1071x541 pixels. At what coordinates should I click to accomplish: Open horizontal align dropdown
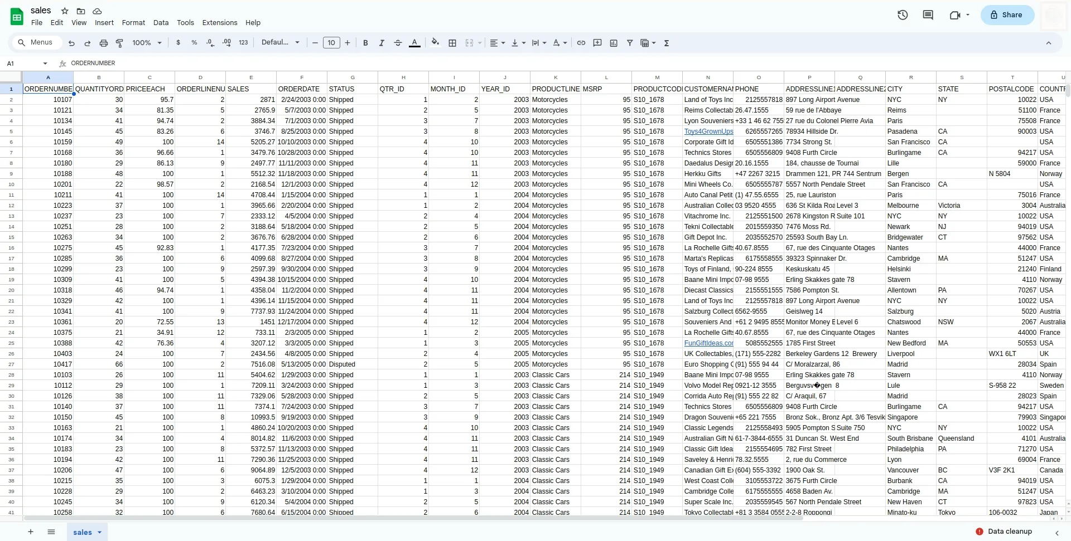pyautogui.click(x=498, y=43)
